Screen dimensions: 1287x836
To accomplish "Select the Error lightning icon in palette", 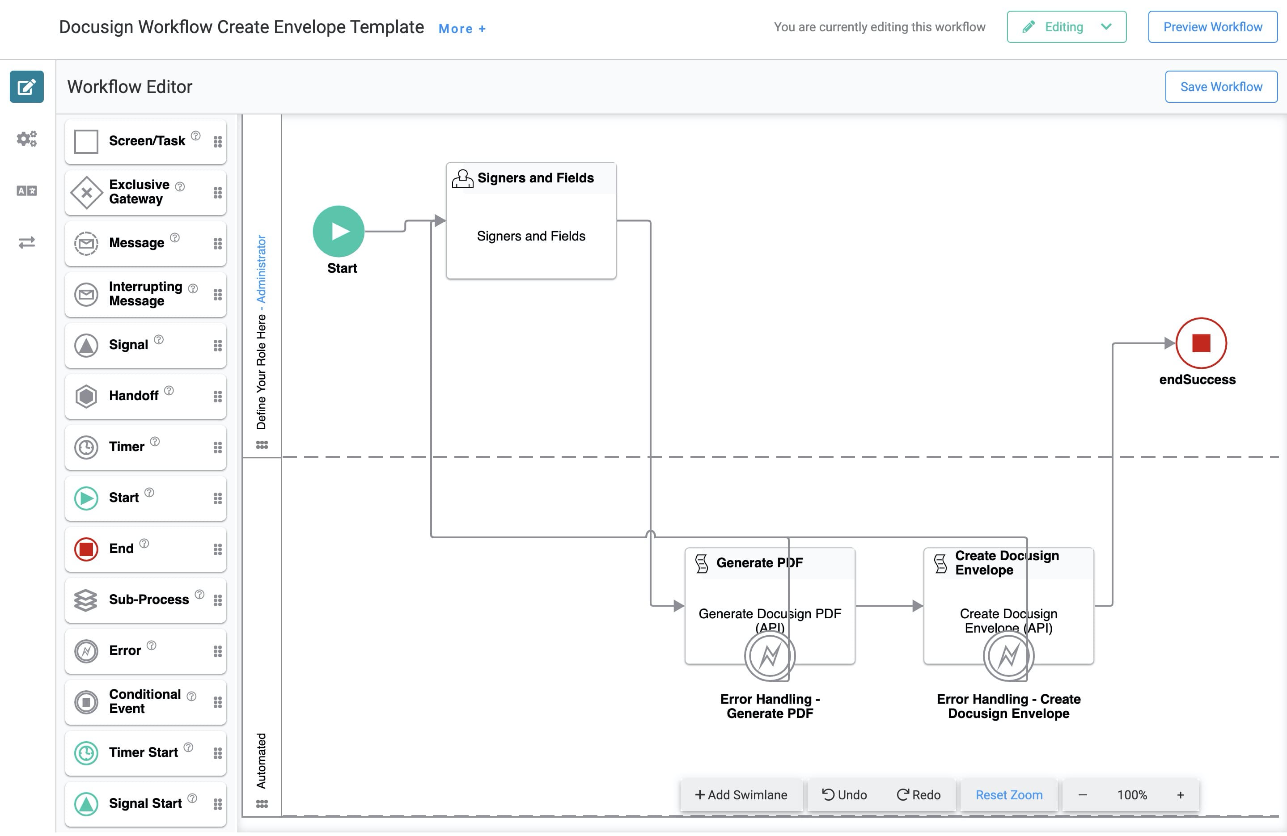I will click(86, 651).
